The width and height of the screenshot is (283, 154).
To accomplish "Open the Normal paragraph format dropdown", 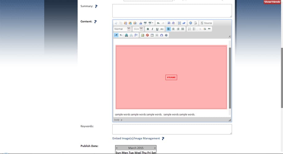I will pyautogui.click(x=122, y=29).
